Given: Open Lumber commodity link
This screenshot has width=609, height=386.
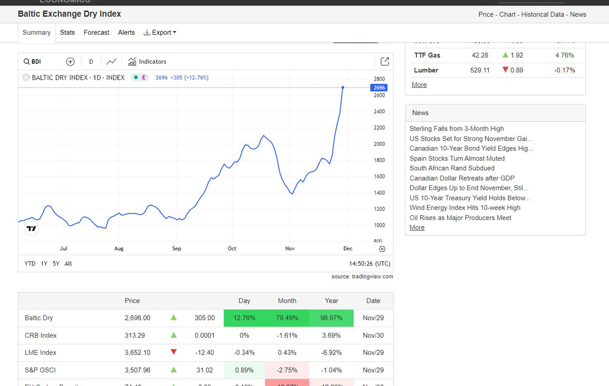Looking at the screenshot, I should (x=426, y=70).
